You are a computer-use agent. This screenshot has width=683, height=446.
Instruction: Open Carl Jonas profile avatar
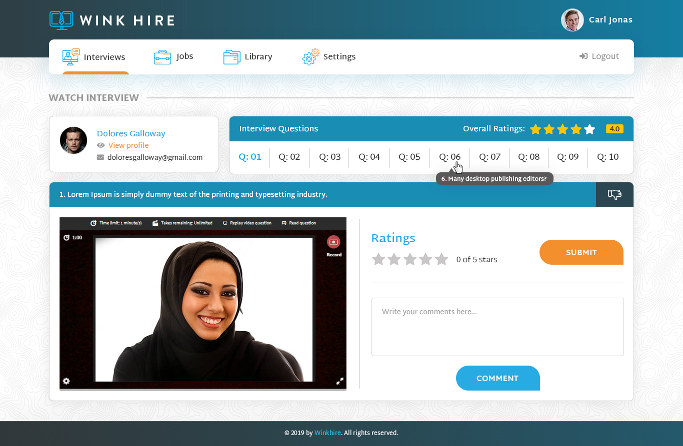[x=572, y=20]
